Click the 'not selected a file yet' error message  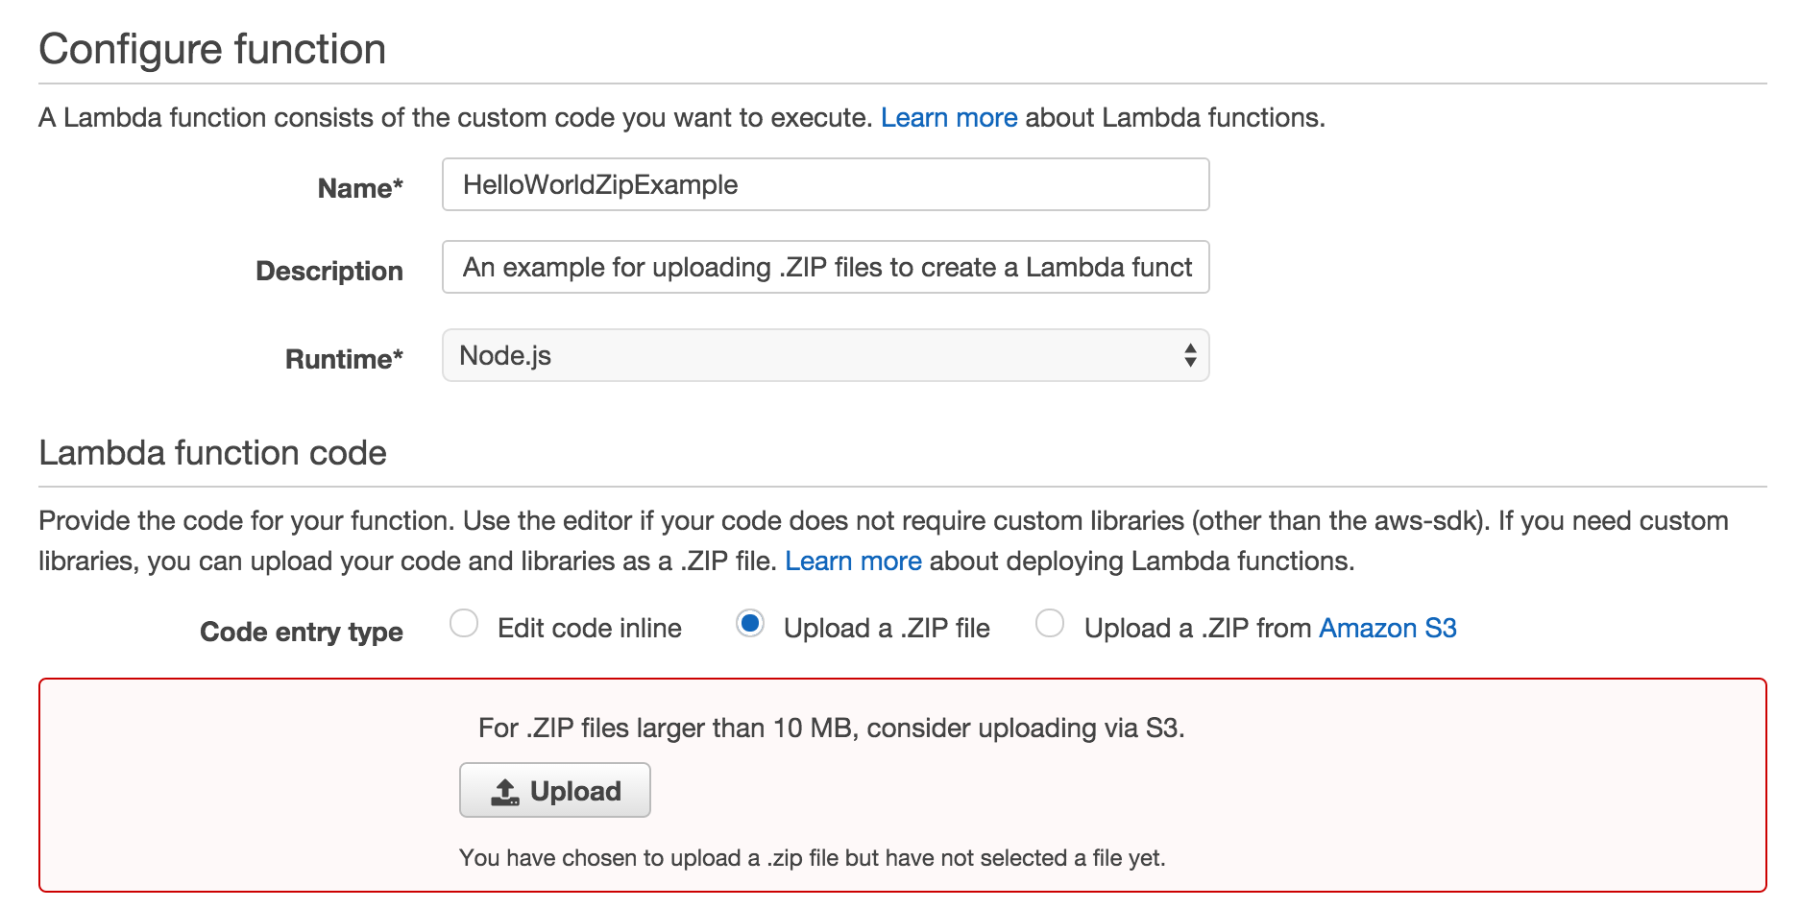coord(812,858)
